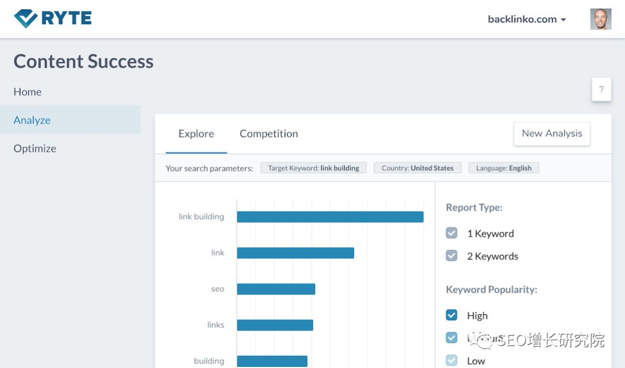
Task: Click the user profile avatar
Action: pos(601,19)
